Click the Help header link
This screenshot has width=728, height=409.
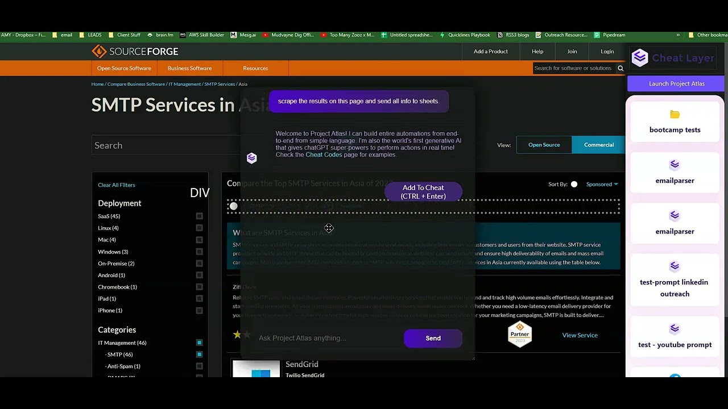point(537,51)
